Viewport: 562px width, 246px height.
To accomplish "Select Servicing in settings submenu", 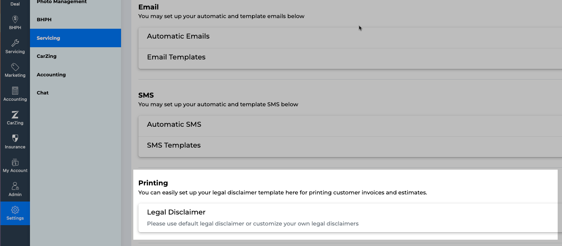I will [x=76, y=38].
